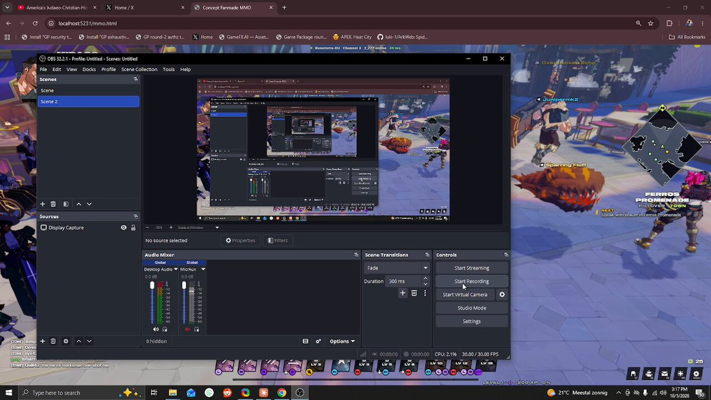Screen dimensions: 711x400
Task: Enable Studio Mode
Action: (472, 308)
